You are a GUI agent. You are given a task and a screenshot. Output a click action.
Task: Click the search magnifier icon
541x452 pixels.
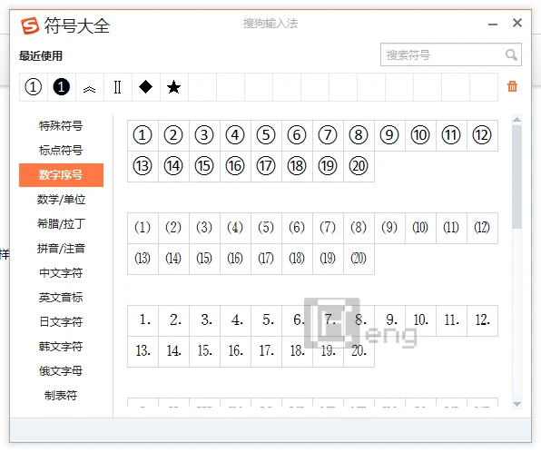[x=511, y=54]
